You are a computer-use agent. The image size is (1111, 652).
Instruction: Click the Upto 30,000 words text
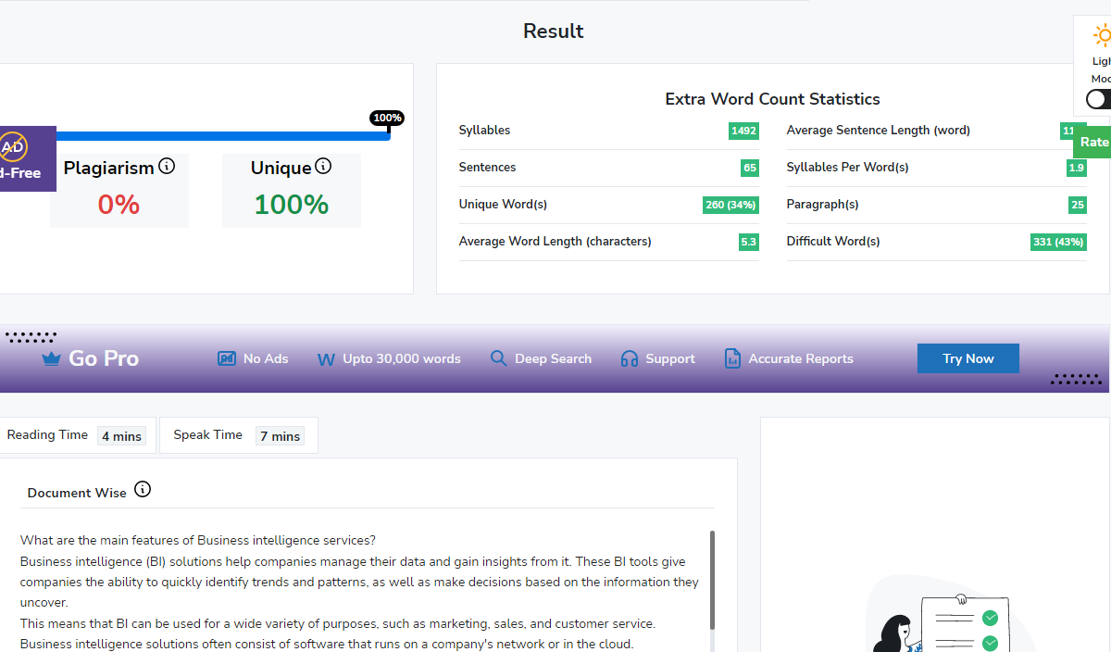click(x=402, y=358)
